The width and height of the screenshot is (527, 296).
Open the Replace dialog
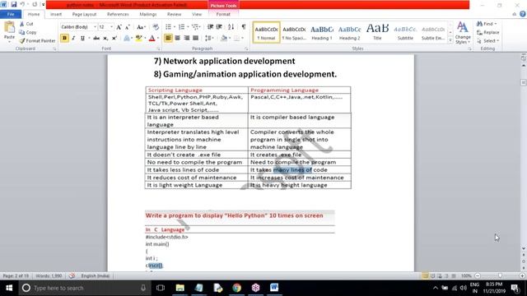pyautogui.click(x=488, y=32)
